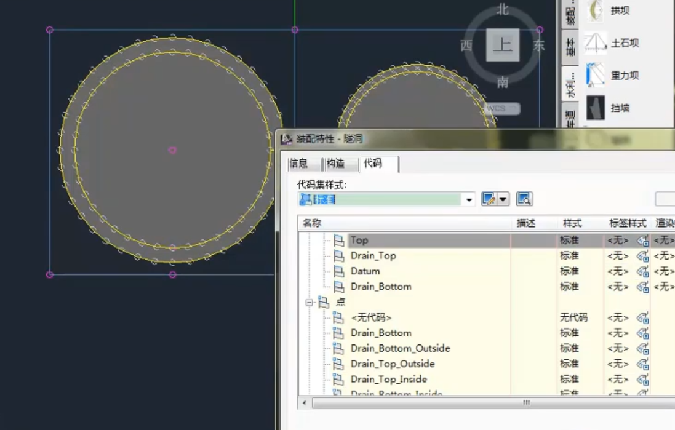This screenshot has width=675, height=430.
Task: Switch to the 构造 tab
Action: tap(336, 163)
